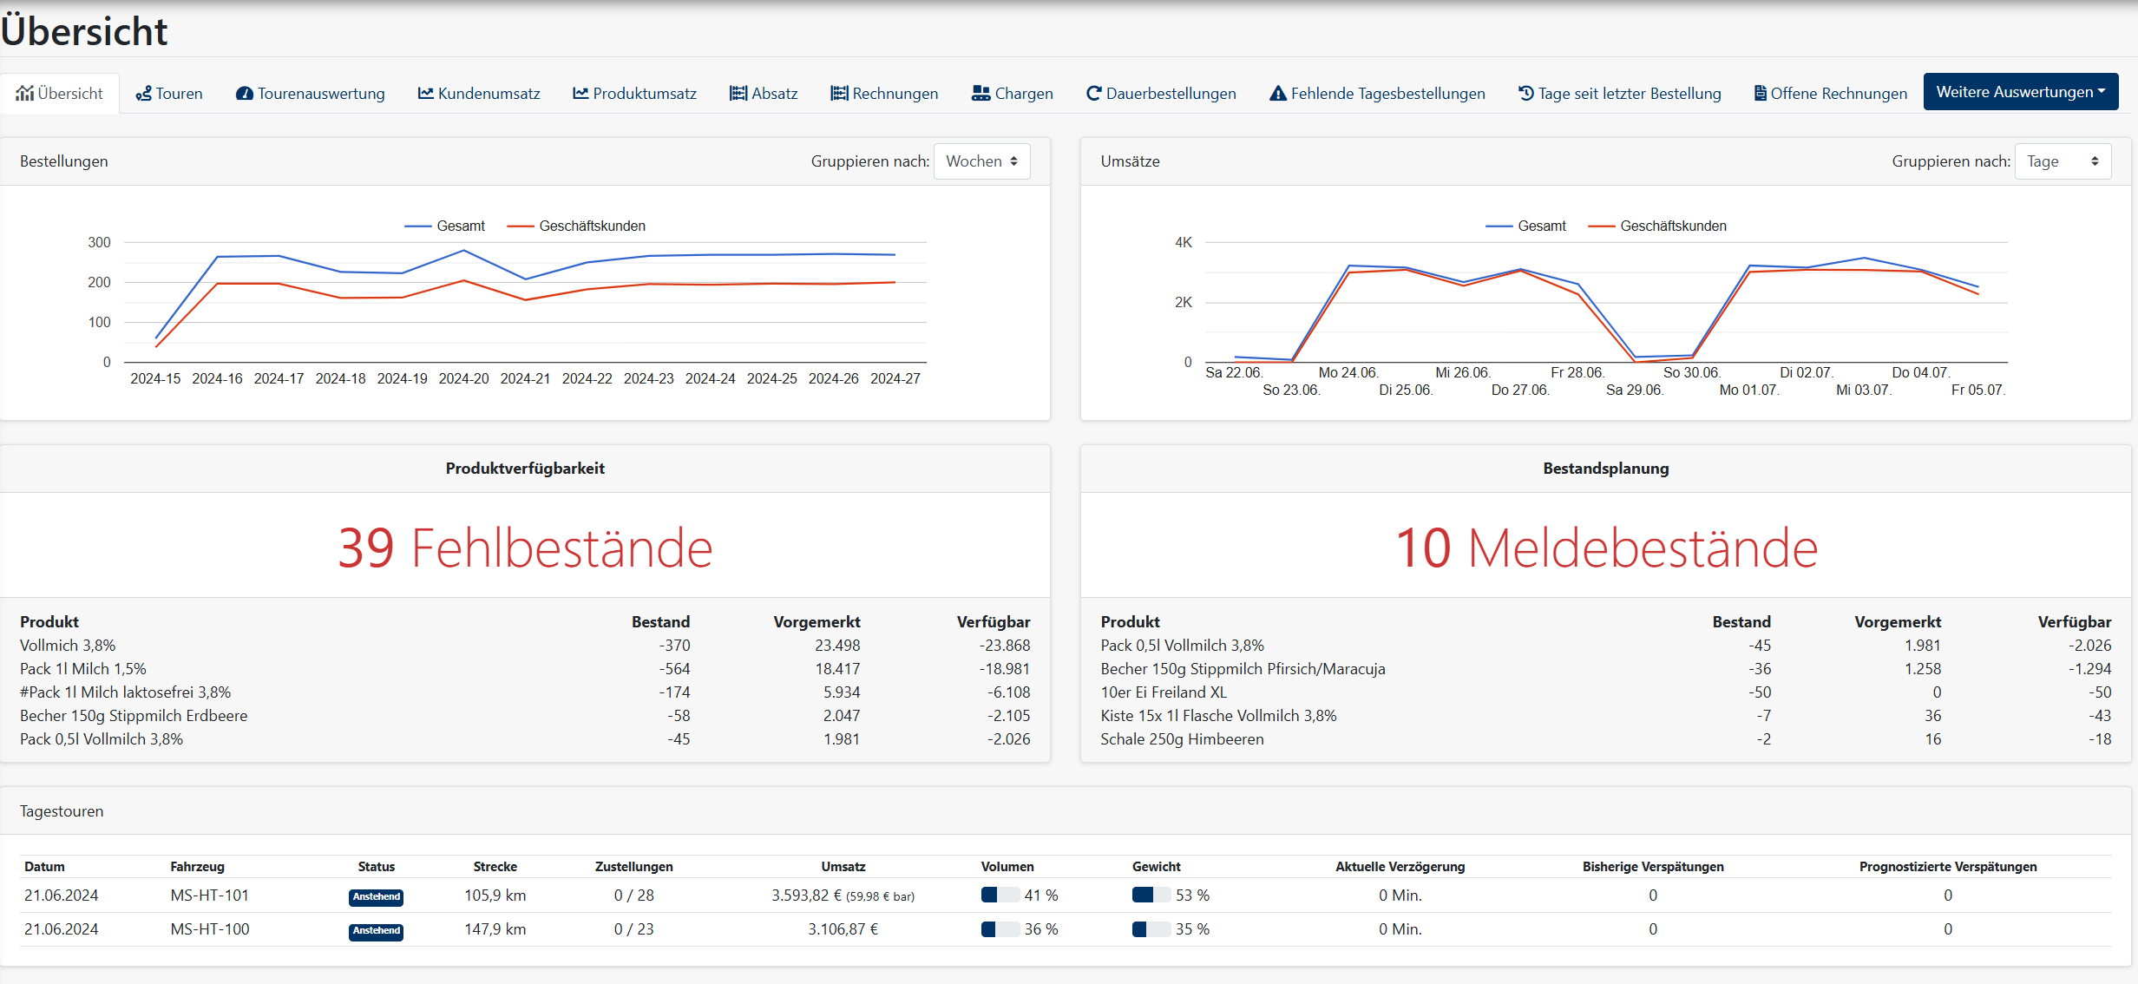Click the Fehlende Tagesbestellungen warning icon
Viewport: 2138px width, 984px height.
click(x=1278, y=93)
